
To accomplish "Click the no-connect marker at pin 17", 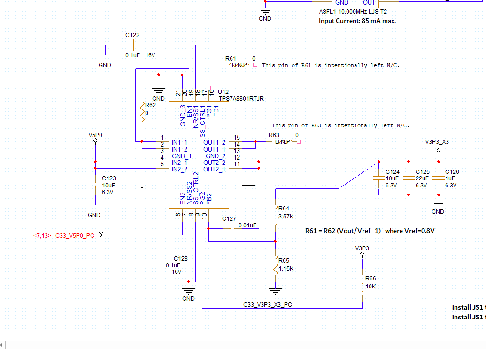I will 208,88.
